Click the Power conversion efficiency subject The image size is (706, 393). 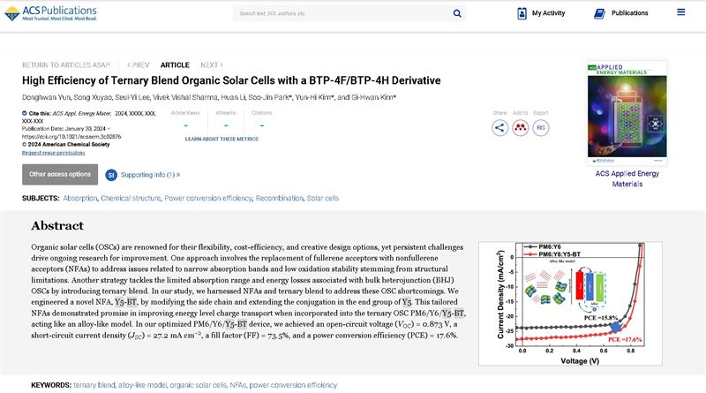coord(207,198)
